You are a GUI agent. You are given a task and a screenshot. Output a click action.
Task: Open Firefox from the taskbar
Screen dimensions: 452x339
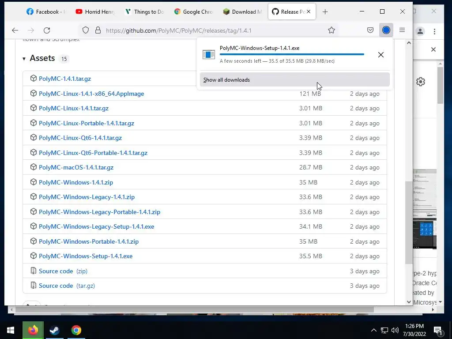33,330
